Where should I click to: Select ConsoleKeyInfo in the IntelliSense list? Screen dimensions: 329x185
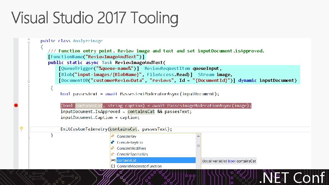(130, 142)
